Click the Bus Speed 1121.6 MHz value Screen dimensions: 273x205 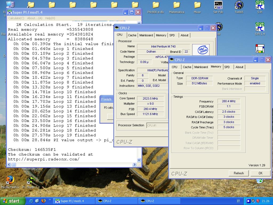[150, 114]
